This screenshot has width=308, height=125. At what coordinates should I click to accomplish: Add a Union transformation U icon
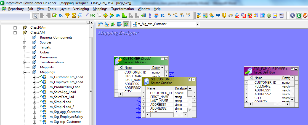(x=224, y=15)
